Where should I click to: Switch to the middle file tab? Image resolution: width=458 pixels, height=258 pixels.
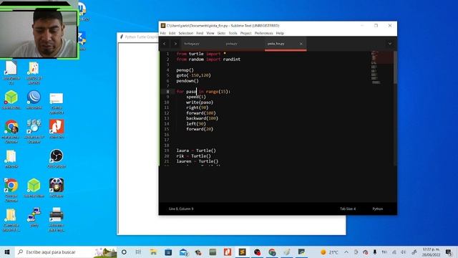tap(232, 44)
